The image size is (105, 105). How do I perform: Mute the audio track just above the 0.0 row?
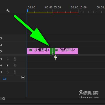[1, 72]
